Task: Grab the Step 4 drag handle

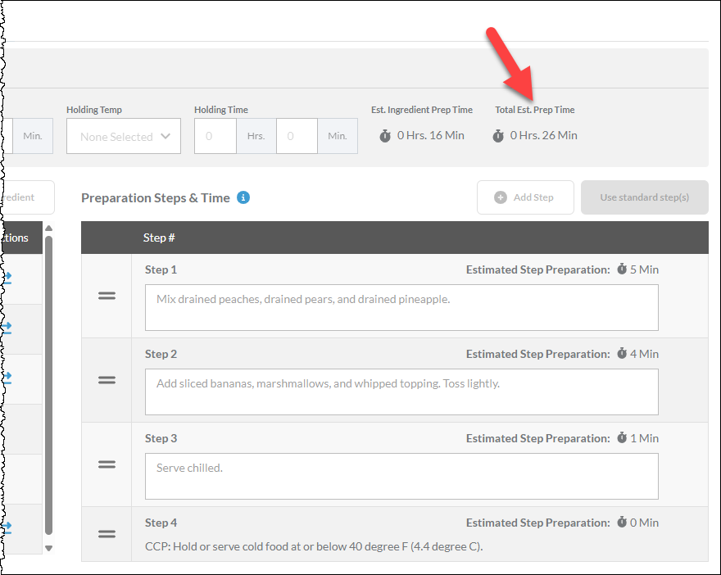Action: point(107,534)
